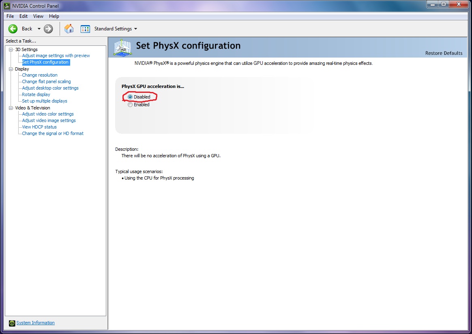This screenshot has height=334, width=472.
Task: Click the 3D Settings category label
Action: [x=26, y=49]
